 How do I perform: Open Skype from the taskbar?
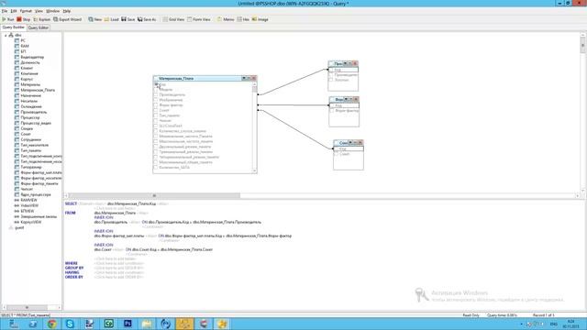[x=70, y=324]
